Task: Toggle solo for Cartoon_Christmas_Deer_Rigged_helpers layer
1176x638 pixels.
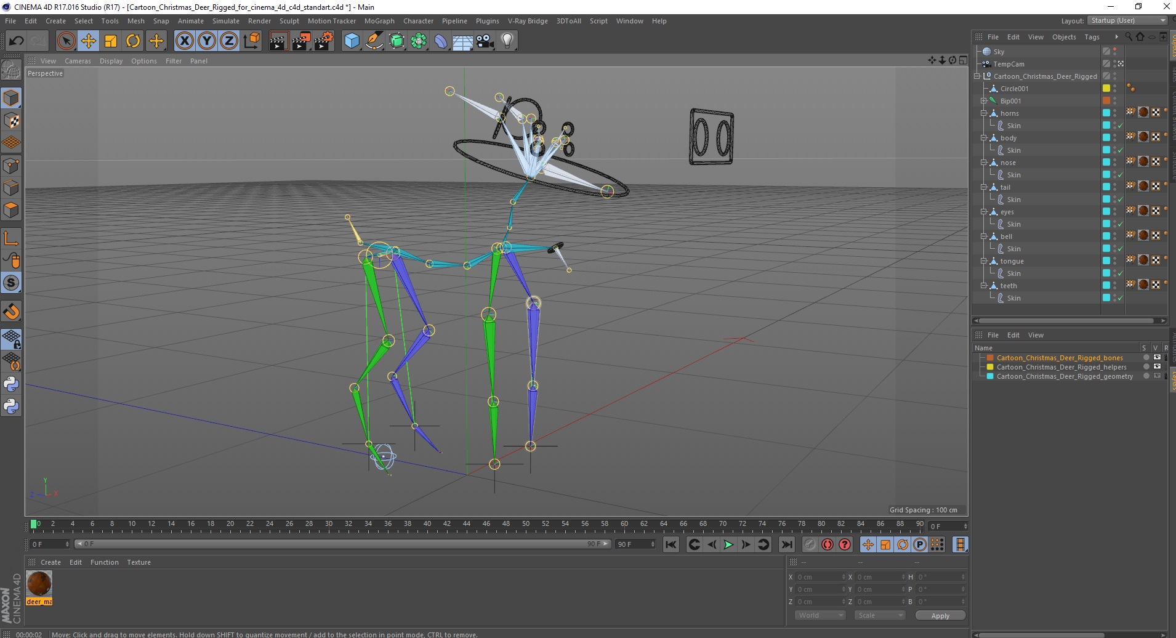Action: point(1146,367)
